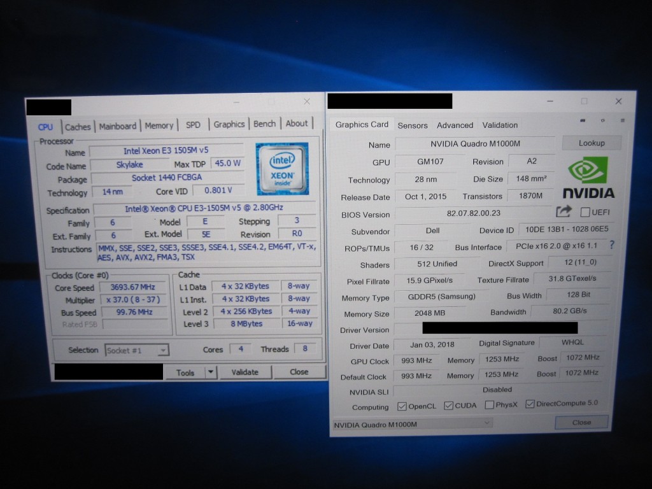Open the Advanced tab in GPU-Z

[455, 125]
